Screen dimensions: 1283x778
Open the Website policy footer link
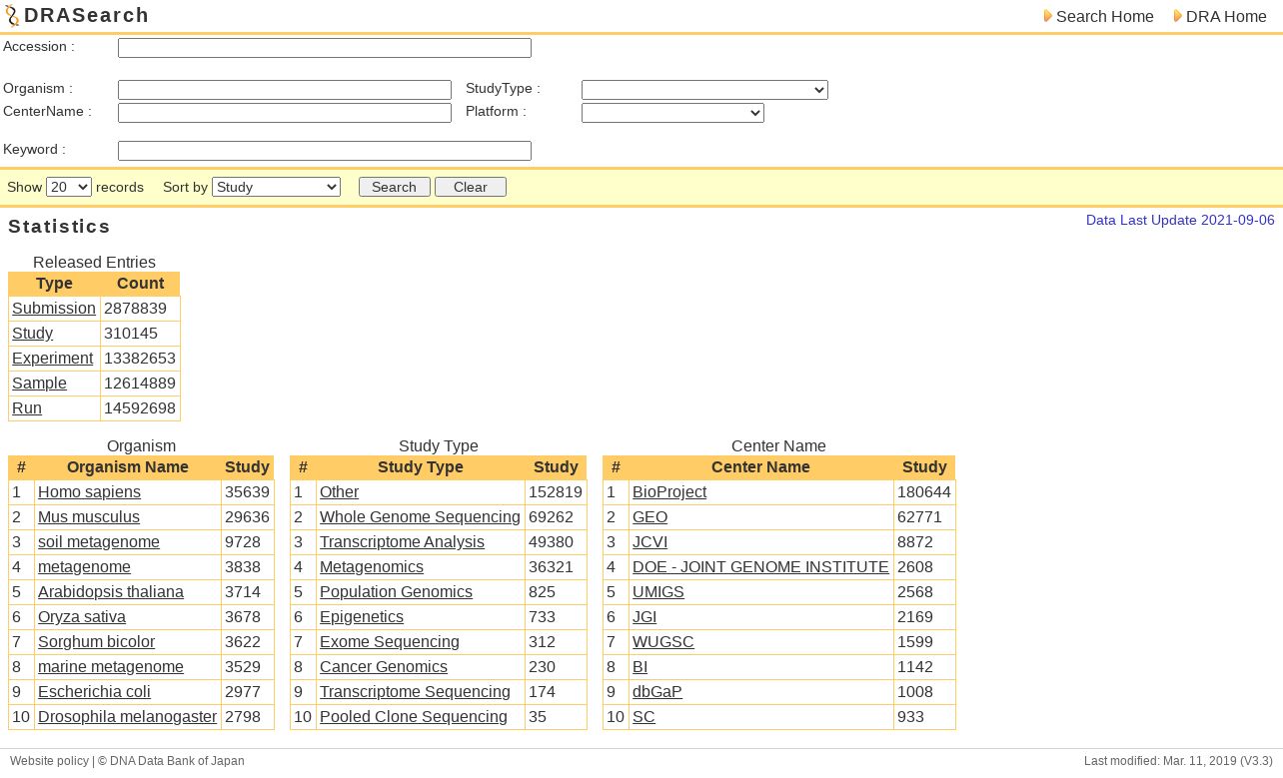click(49, 761)
